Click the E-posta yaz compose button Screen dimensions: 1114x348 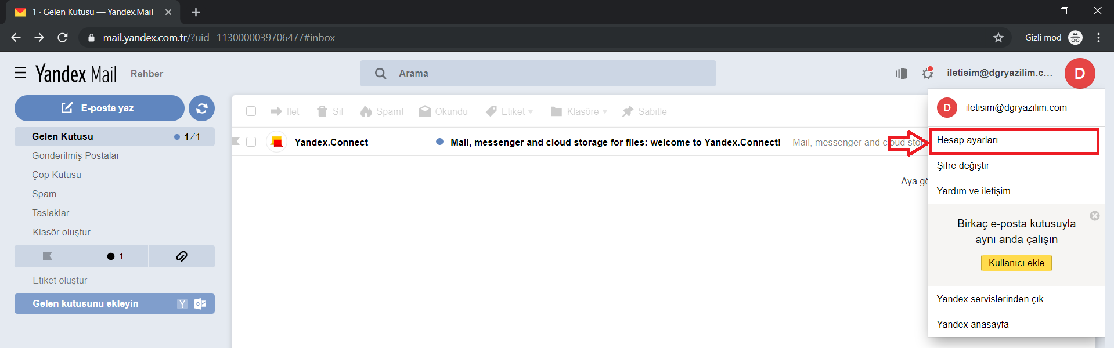99,108
